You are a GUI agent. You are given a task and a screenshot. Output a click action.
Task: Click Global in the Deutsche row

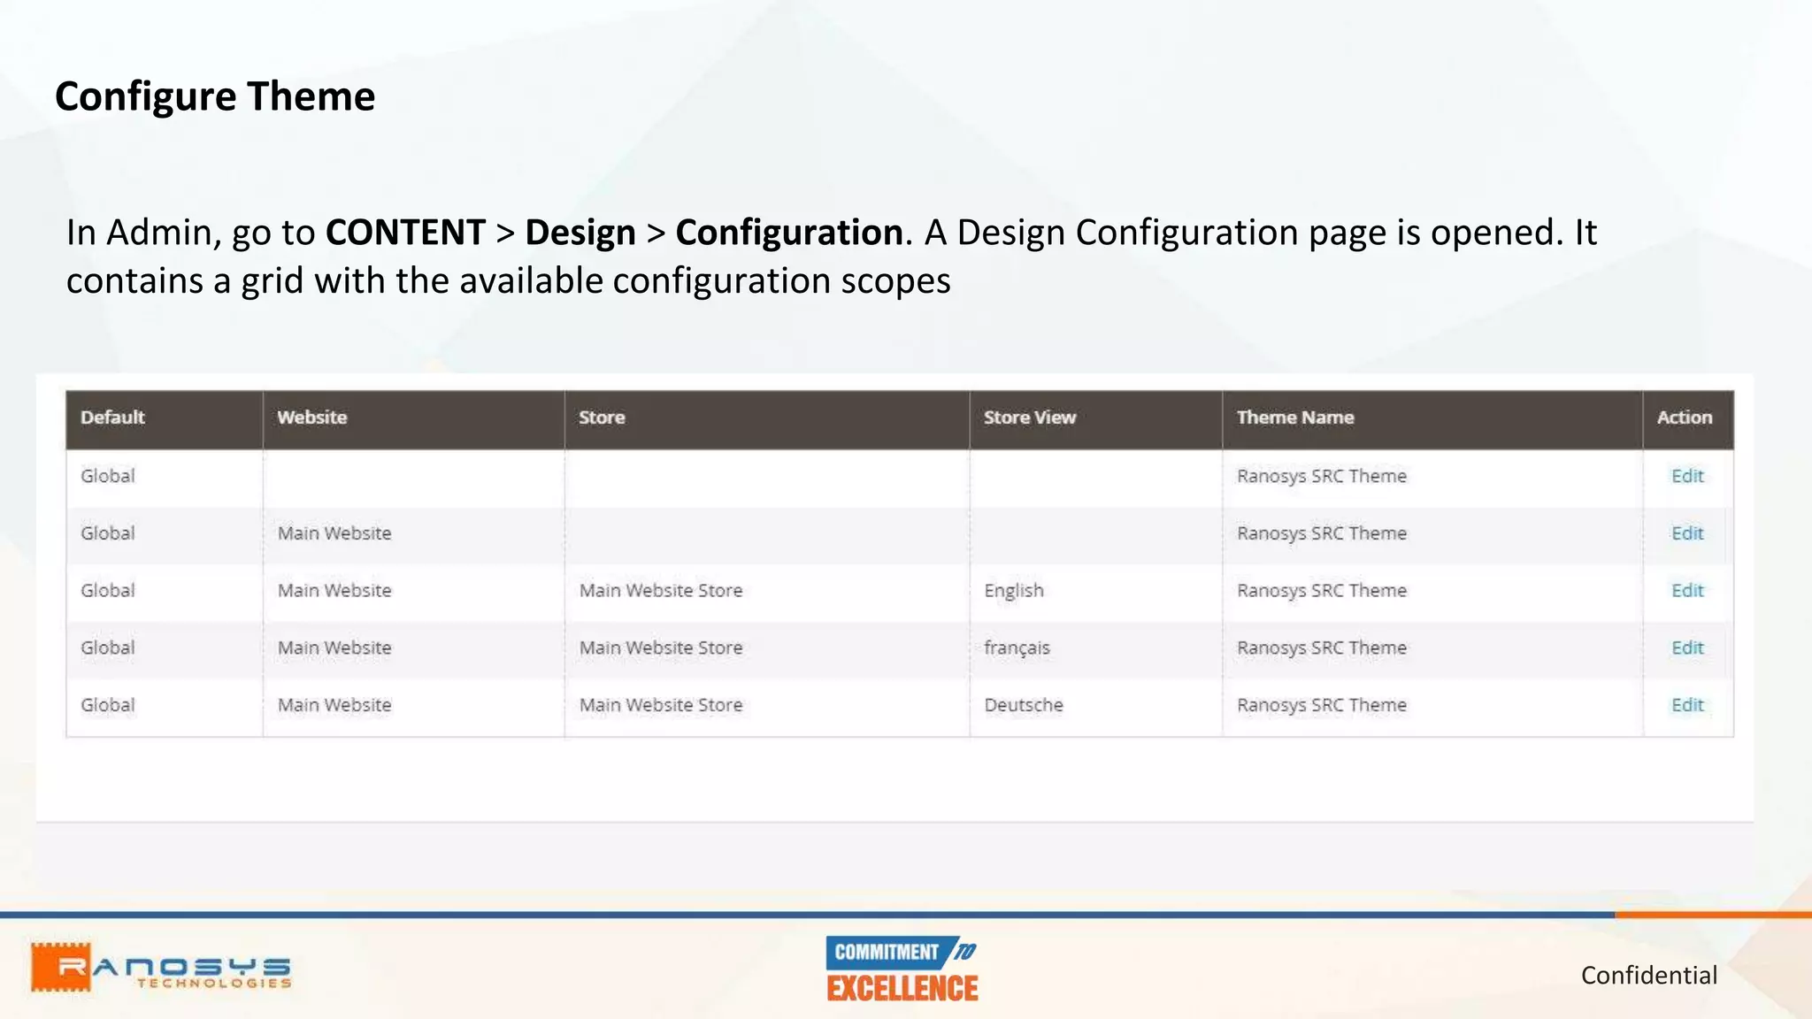click(108, 705)
